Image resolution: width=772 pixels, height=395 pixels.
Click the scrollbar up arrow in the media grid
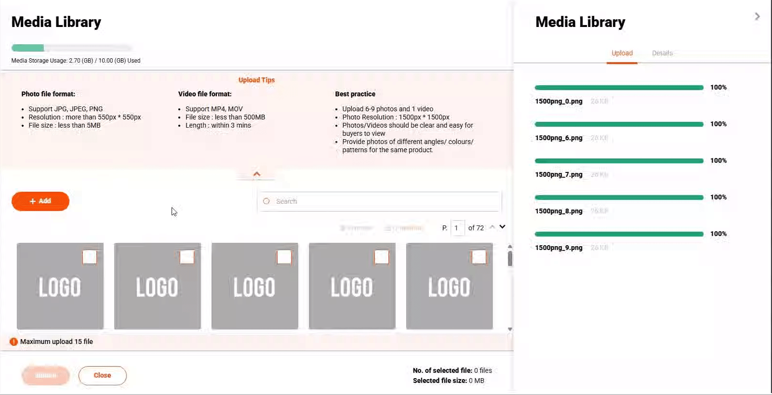coord(510,247)
